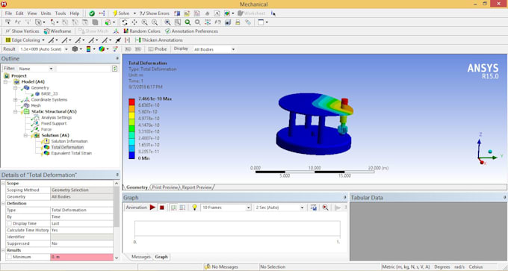The height and width of the screenshot is (271, 508).
Task: Open the 2 Sec (Auto) dropdown
Action: click(302, 208)
